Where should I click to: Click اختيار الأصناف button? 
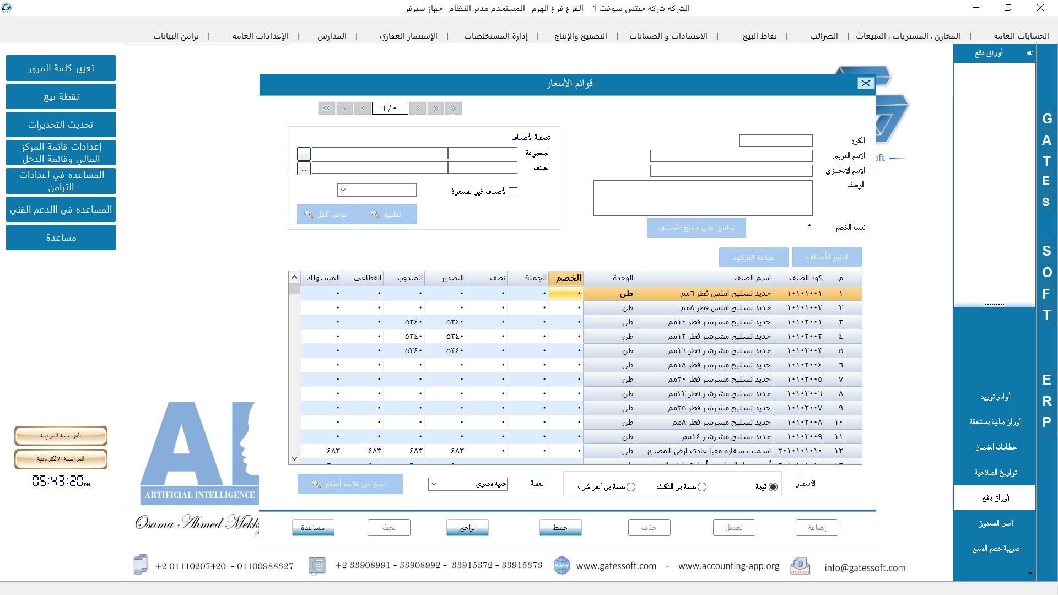pos(827,257)
